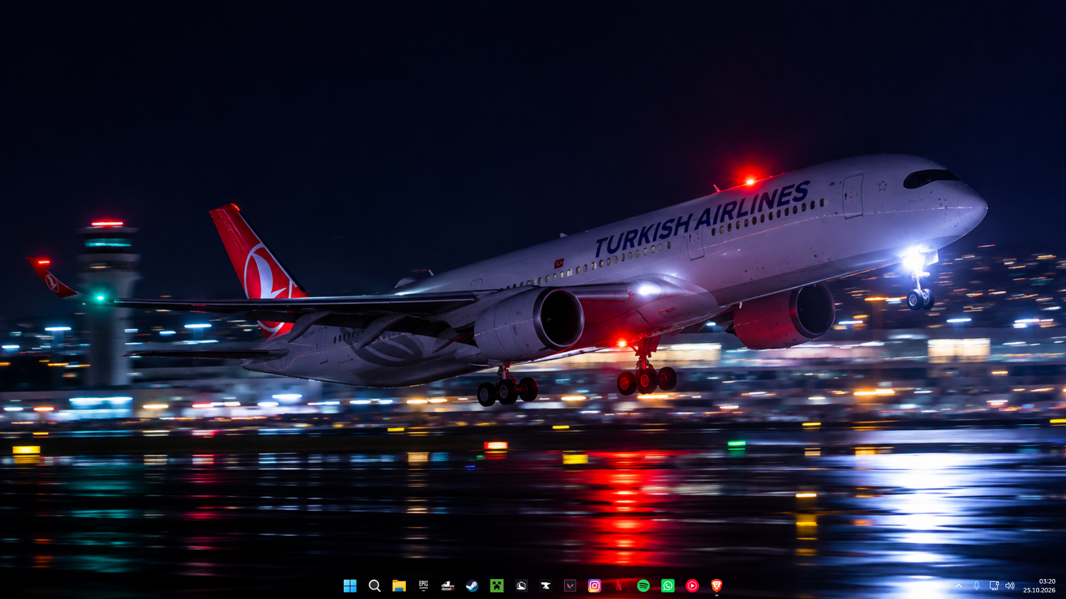Open Instagram from the taskbar

tap(595, 586)
